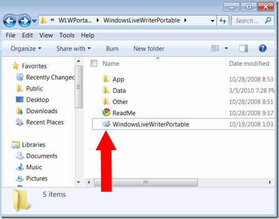Screen dimensions: 279x219
Task: Click navigation pane scroll down arrow
Action: coord(78,182)
